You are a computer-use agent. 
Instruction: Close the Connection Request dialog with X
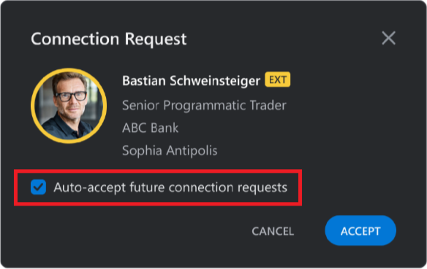click(x=388, y=38)
